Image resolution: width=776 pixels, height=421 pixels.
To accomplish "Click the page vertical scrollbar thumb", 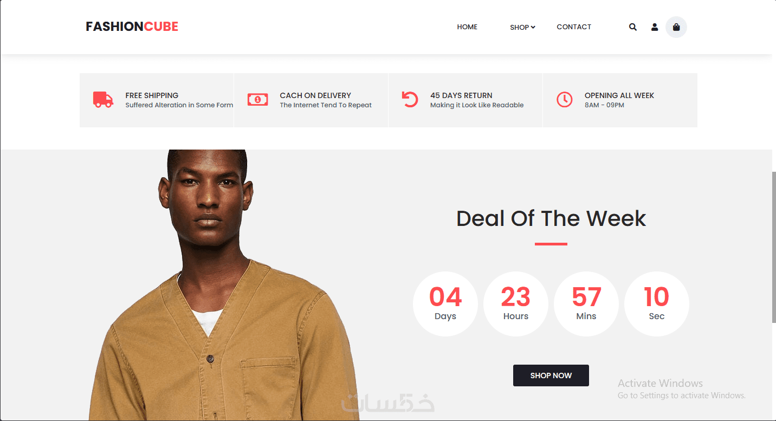I will click(774, 247).
